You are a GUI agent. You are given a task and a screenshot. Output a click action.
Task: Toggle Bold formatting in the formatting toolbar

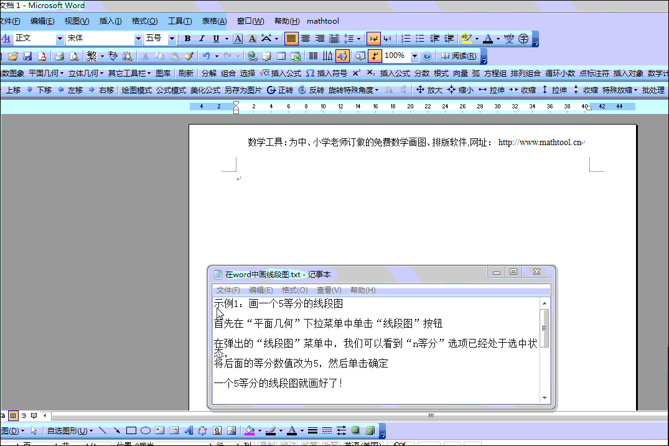click(x=187, y=38)
